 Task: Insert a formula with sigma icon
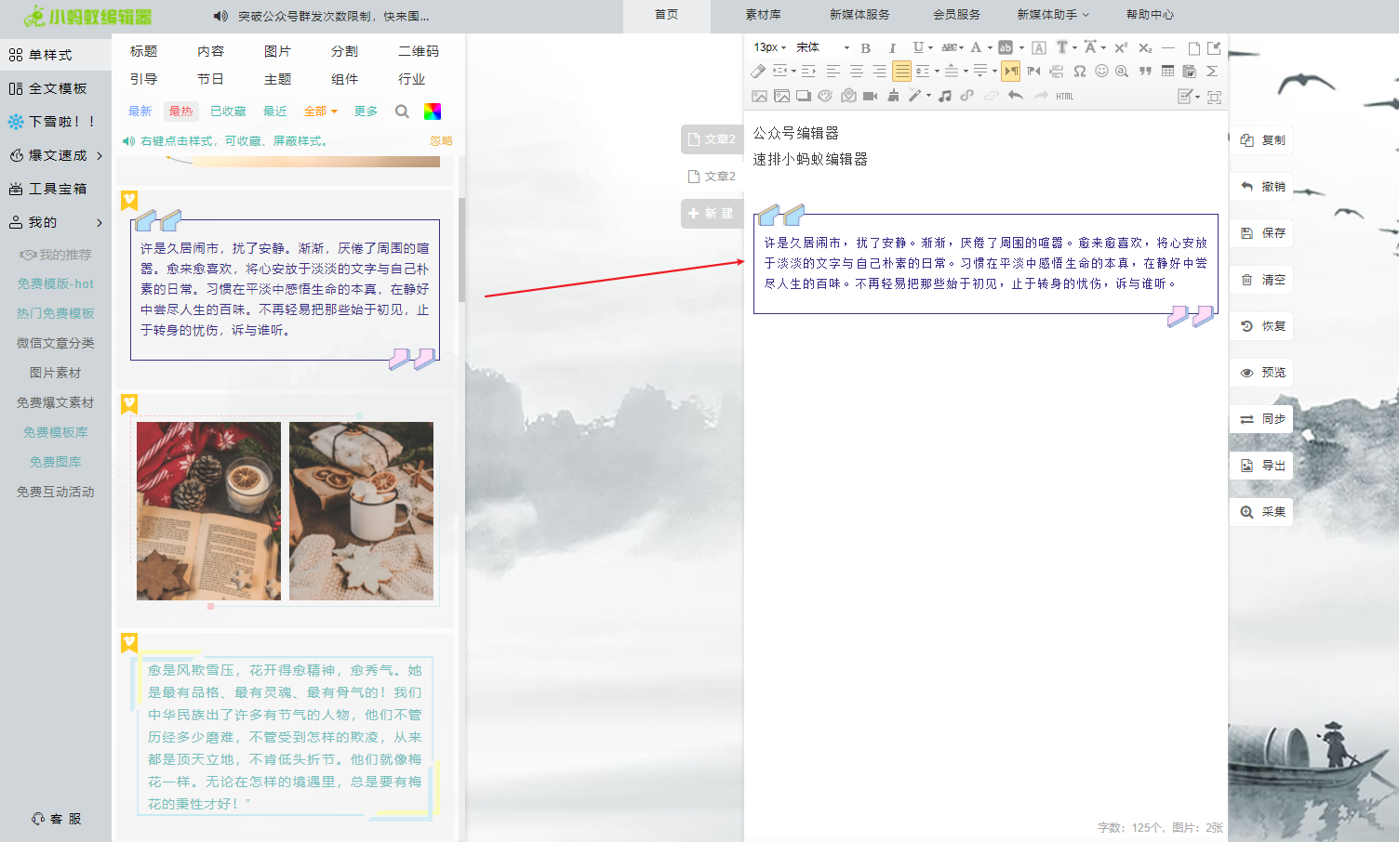[1212, 71]
